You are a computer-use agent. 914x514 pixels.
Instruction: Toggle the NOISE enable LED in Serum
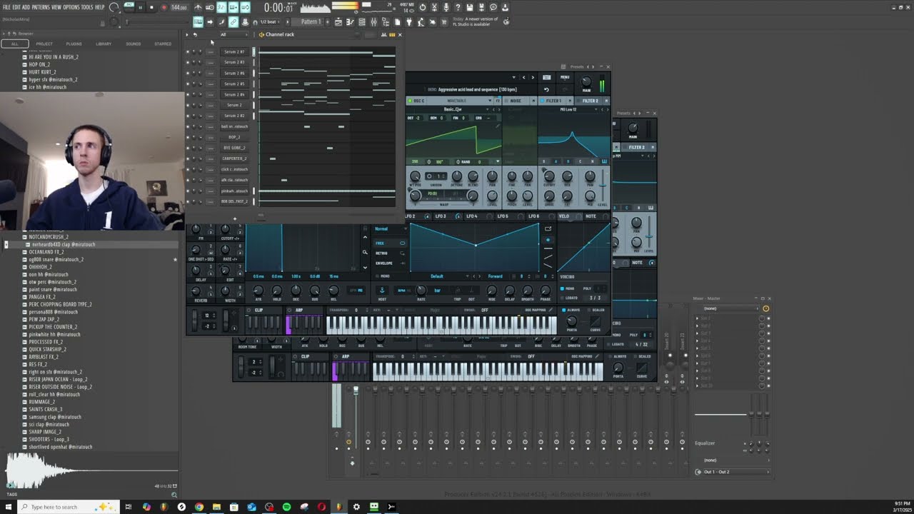506,101
